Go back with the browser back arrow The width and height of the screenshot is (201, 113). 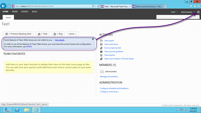click(3, 6)
